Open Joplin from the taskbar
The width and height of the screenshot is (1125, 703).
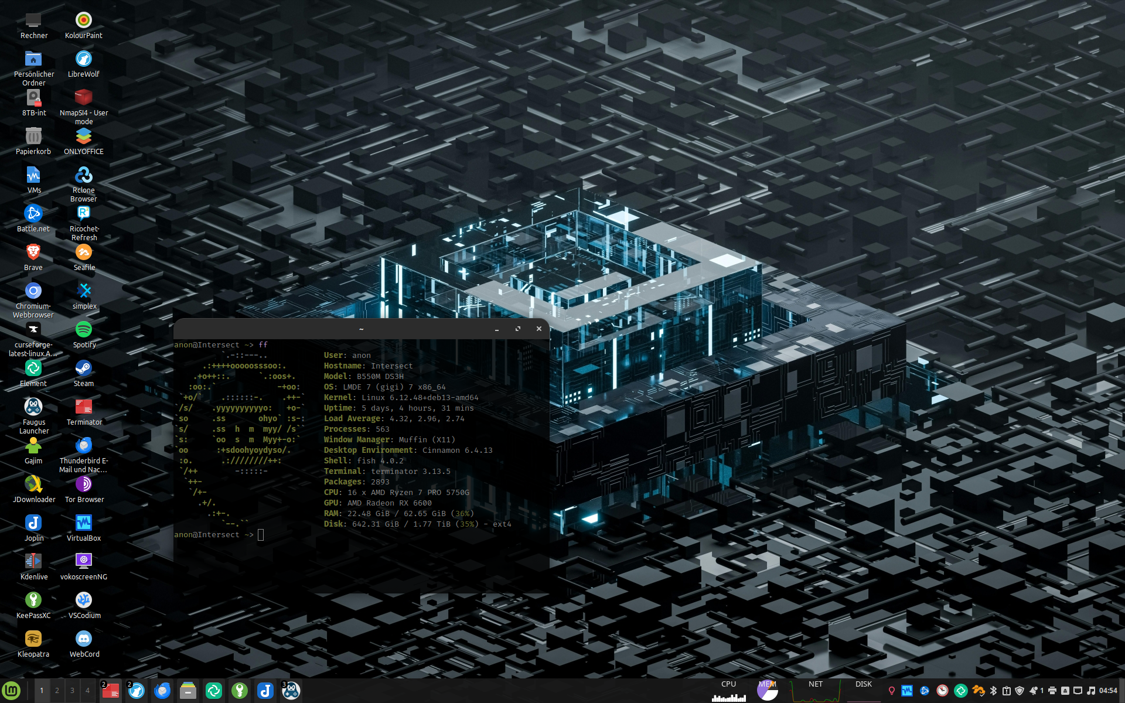[265, 691]
